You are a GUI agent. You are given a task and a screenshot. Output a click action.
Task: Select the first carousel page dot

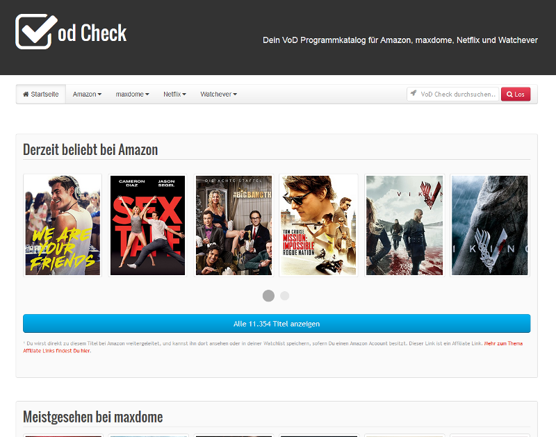(x=268, y=295)
